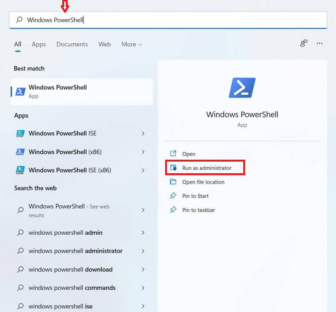The height and width of the screenshot is (312, 336).
Task: Switch to the Web tab
Action: (x=104, y=44)
